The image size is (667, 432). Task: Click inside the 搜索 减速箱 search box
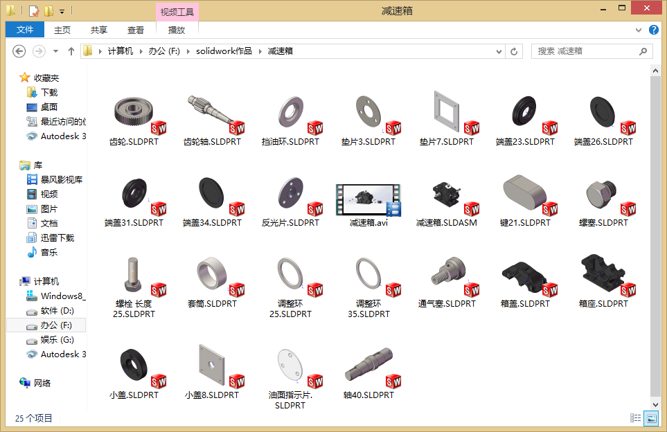(589, 51)
